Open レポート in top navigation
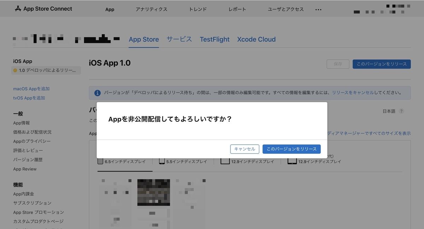 (237, 9)
